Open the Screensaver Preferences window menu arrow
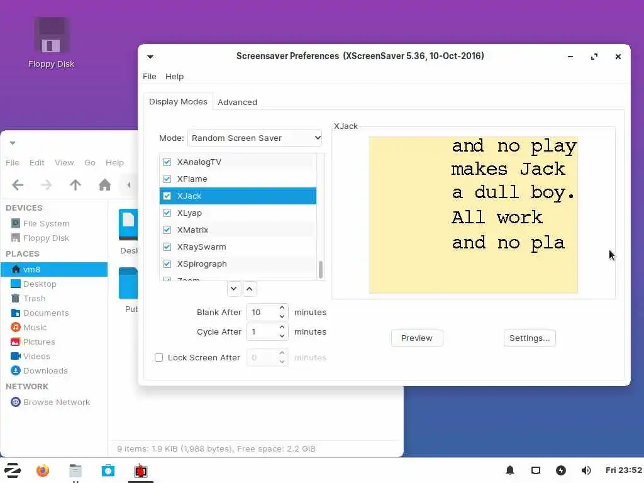 click(150, 57)
